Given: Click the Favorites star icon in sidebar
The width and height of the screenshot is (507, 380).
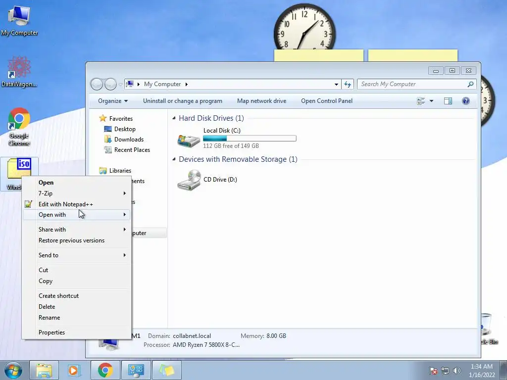Looking at the screenshot, I should click(x=103, y=118).
